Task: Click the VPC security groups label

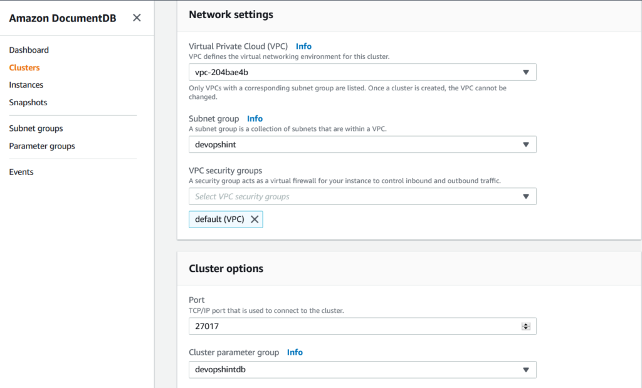Action: pos(225,170)
